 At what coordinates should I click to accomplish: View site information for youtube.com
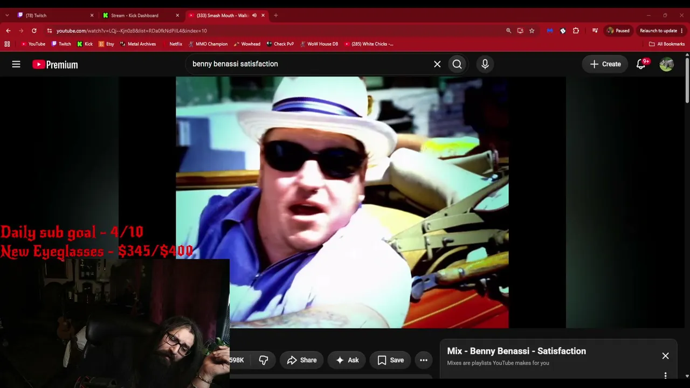[49, 31]
